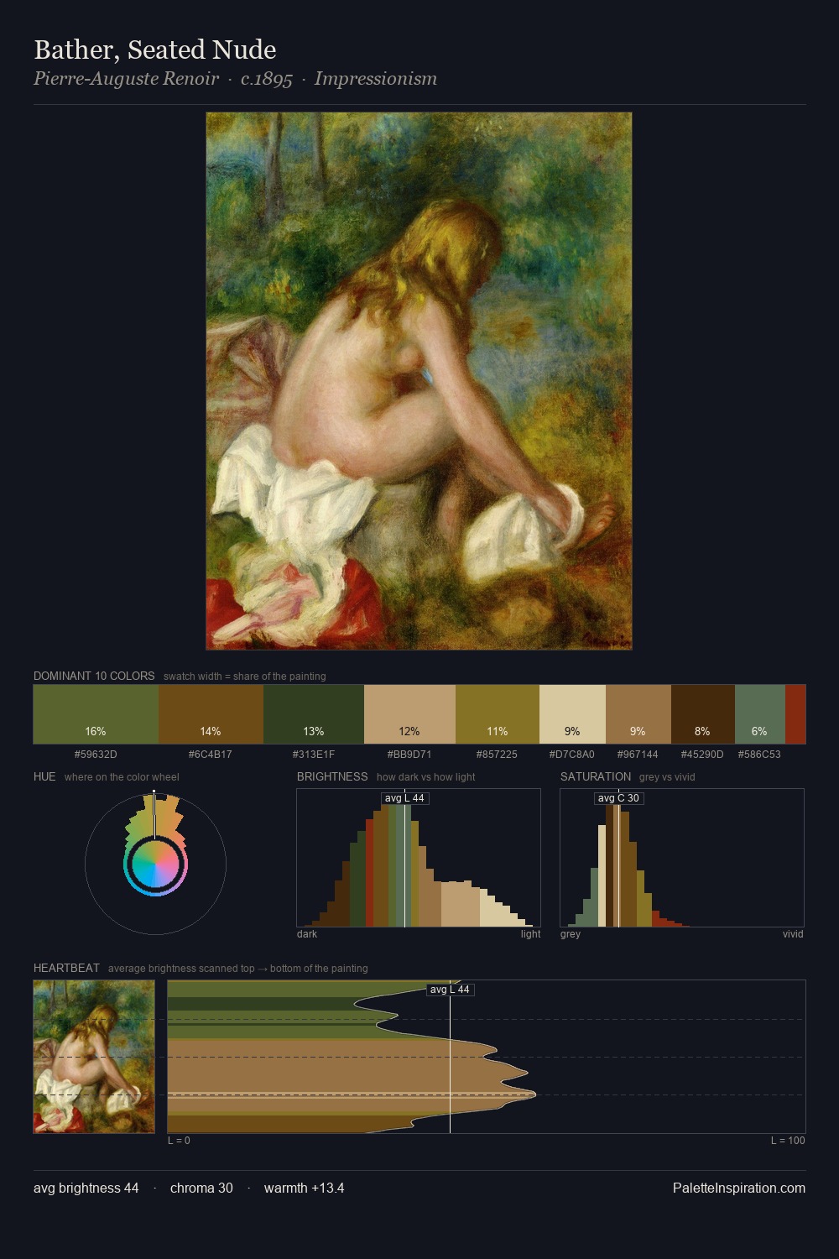Click the 'vivid' axis label under Saturation
This screenshot has height=1259, width=839.
(793, 934)
